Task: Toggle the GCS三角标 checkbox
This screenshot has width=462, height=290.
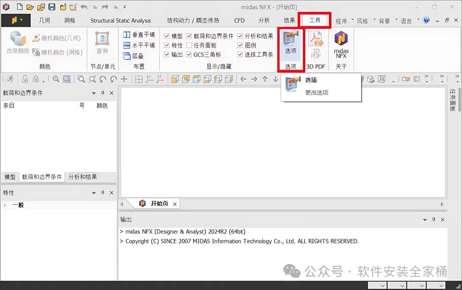Action: click(189, 54)
